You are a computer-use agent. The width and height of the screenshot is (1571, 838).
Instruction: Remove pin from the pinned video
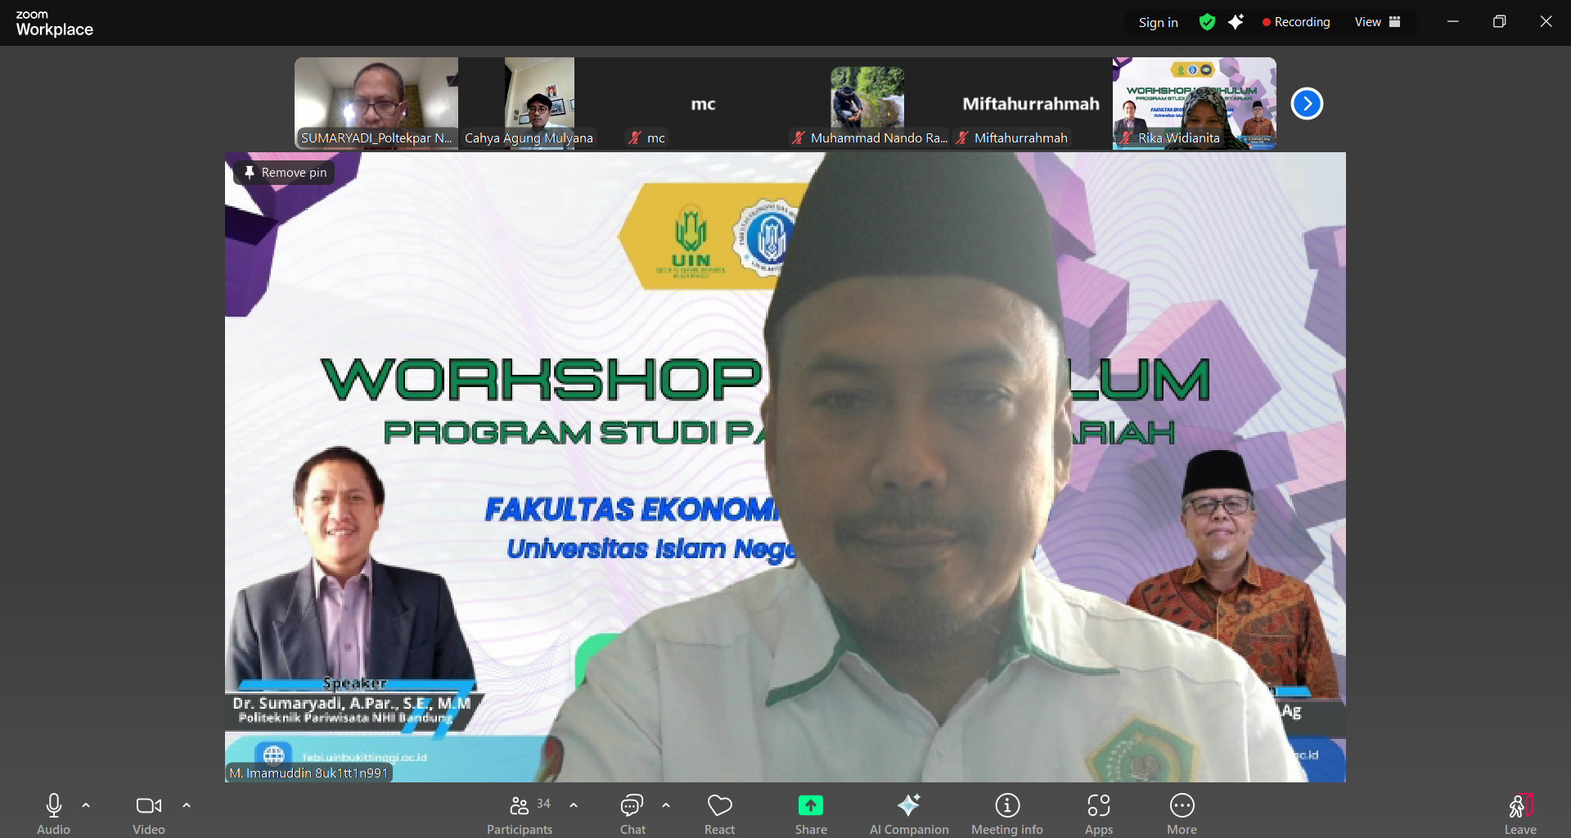click(285, 173)
